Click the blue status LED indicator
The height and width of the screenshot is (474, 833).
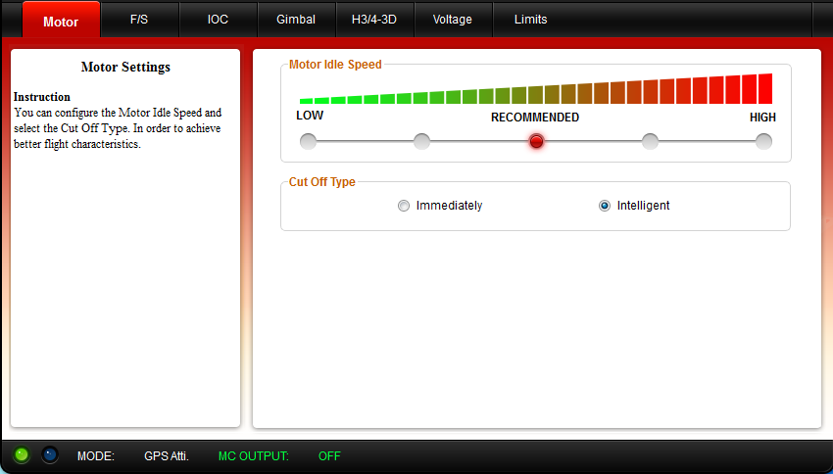point(50,454)
